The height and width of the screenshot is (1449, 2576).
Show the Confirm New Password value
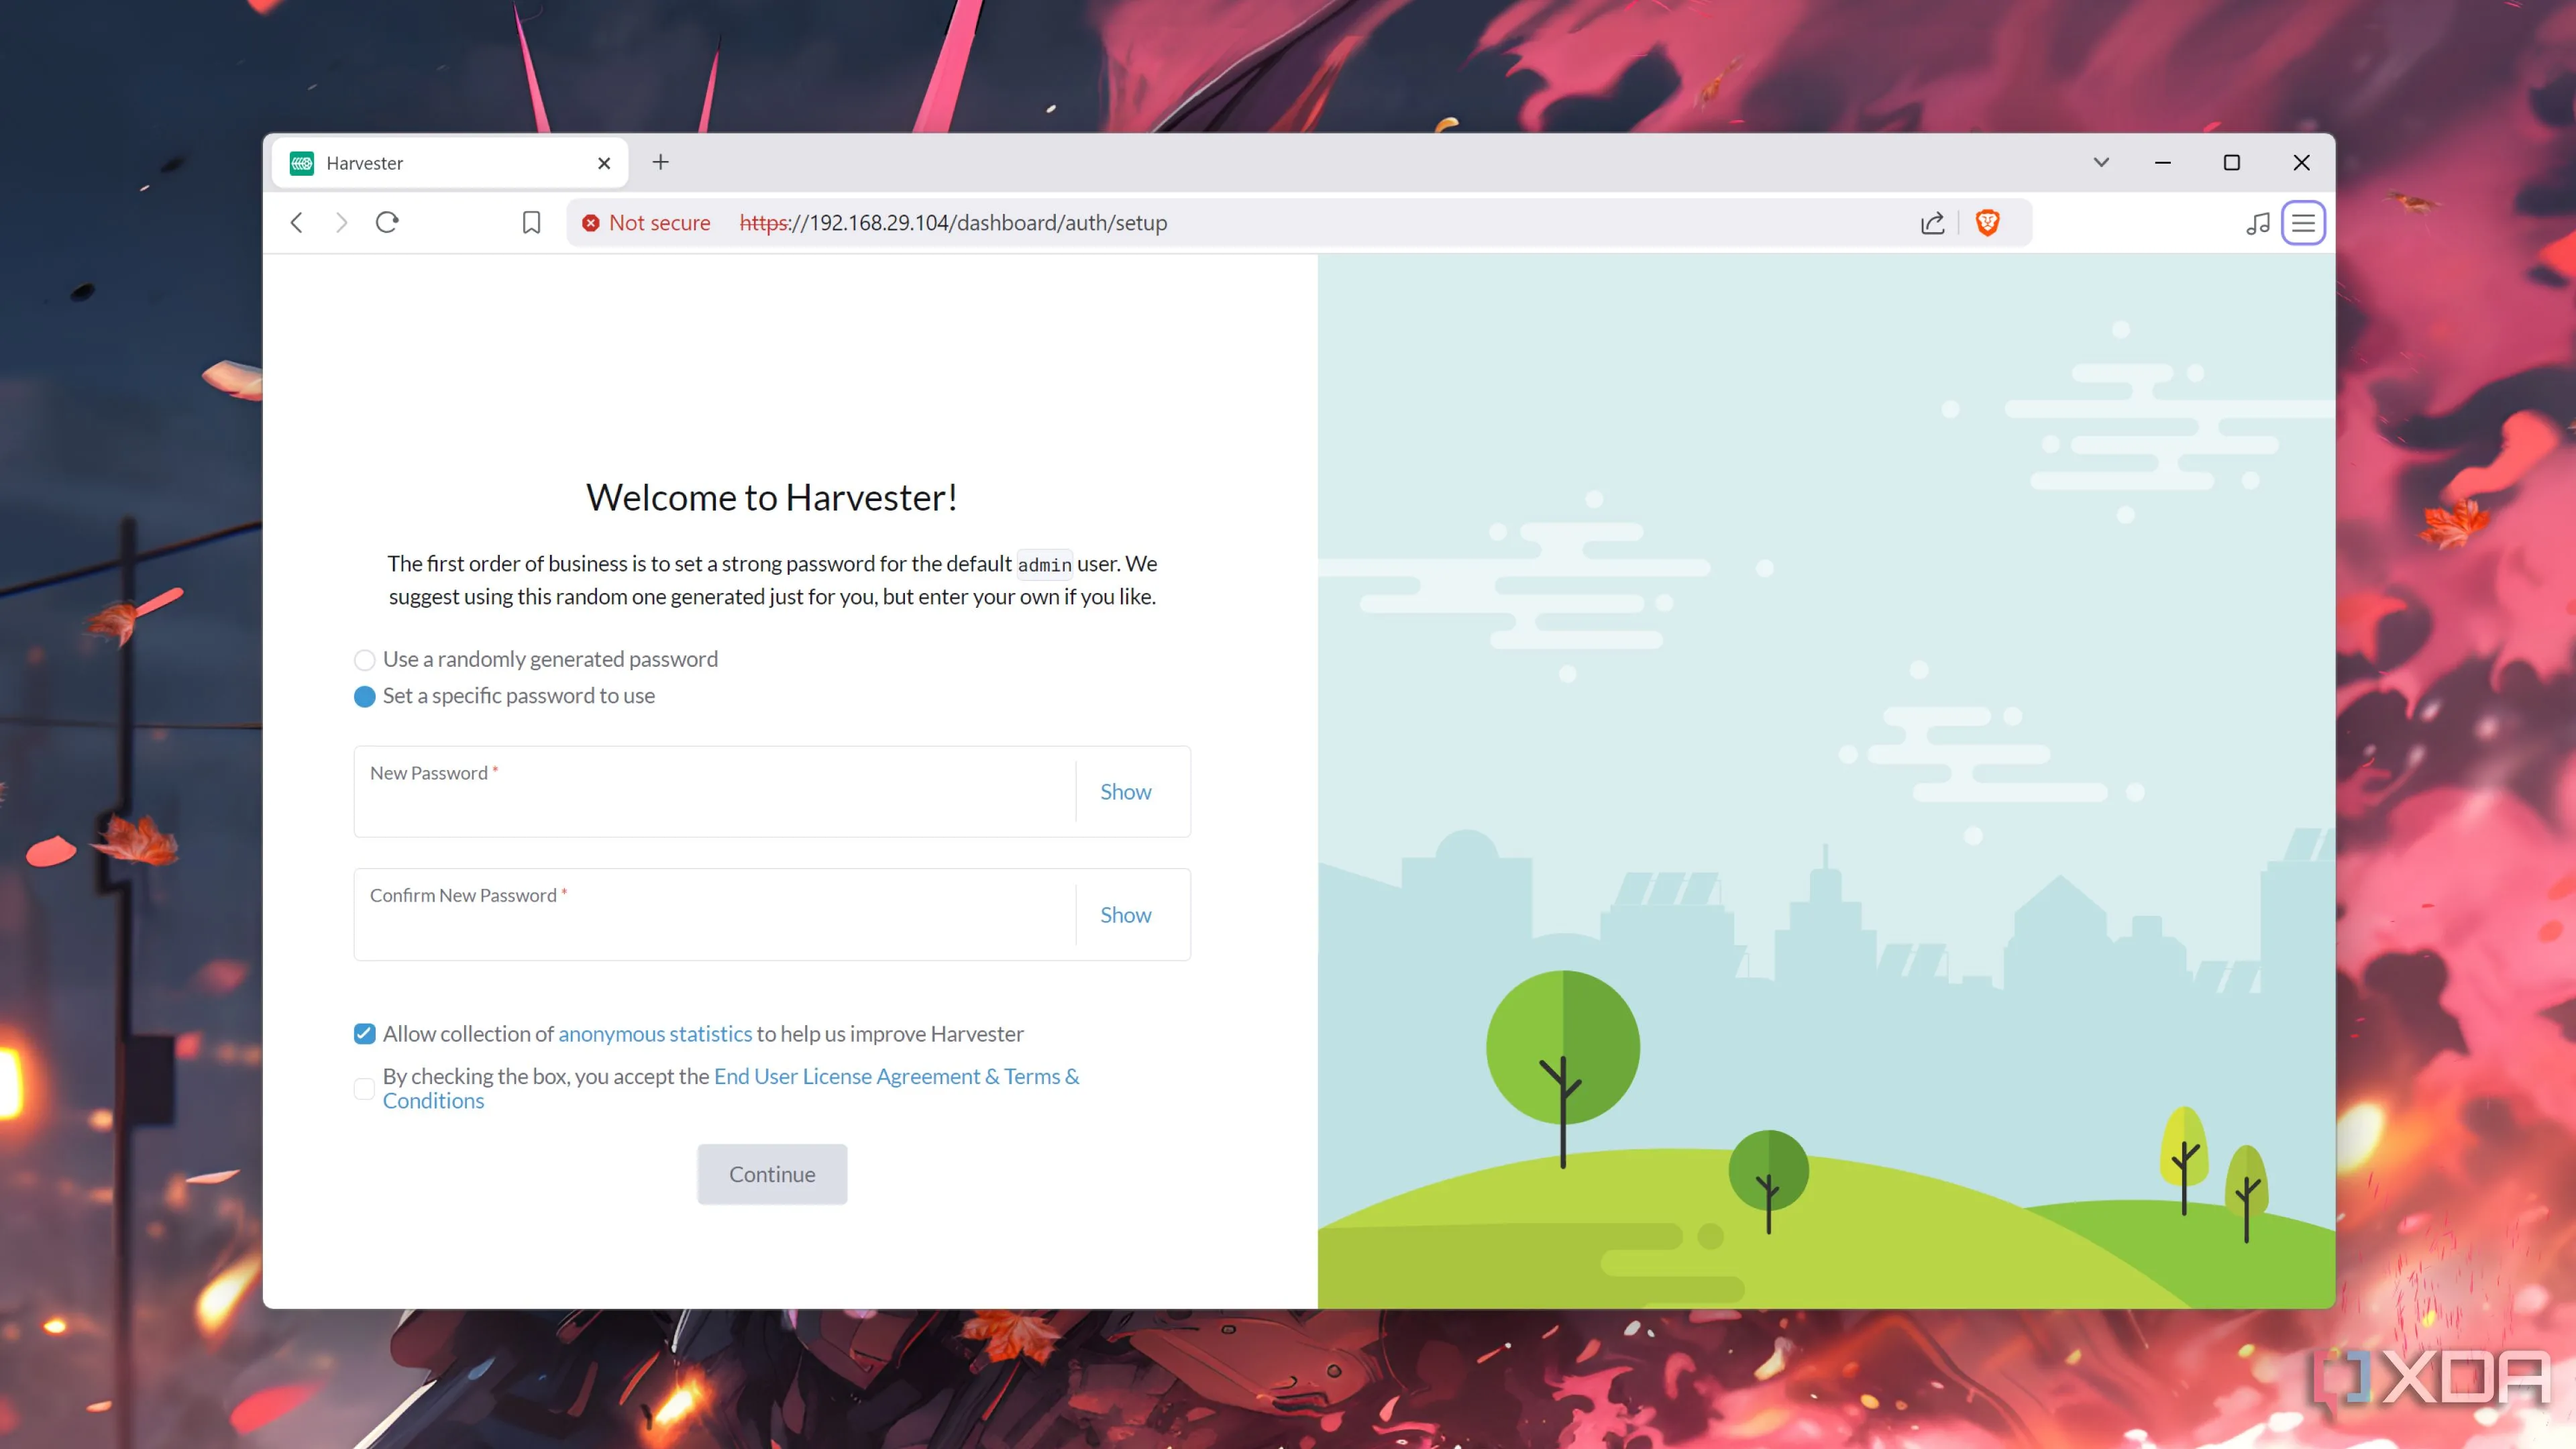pyautogui.click(x=1125, y=915)
